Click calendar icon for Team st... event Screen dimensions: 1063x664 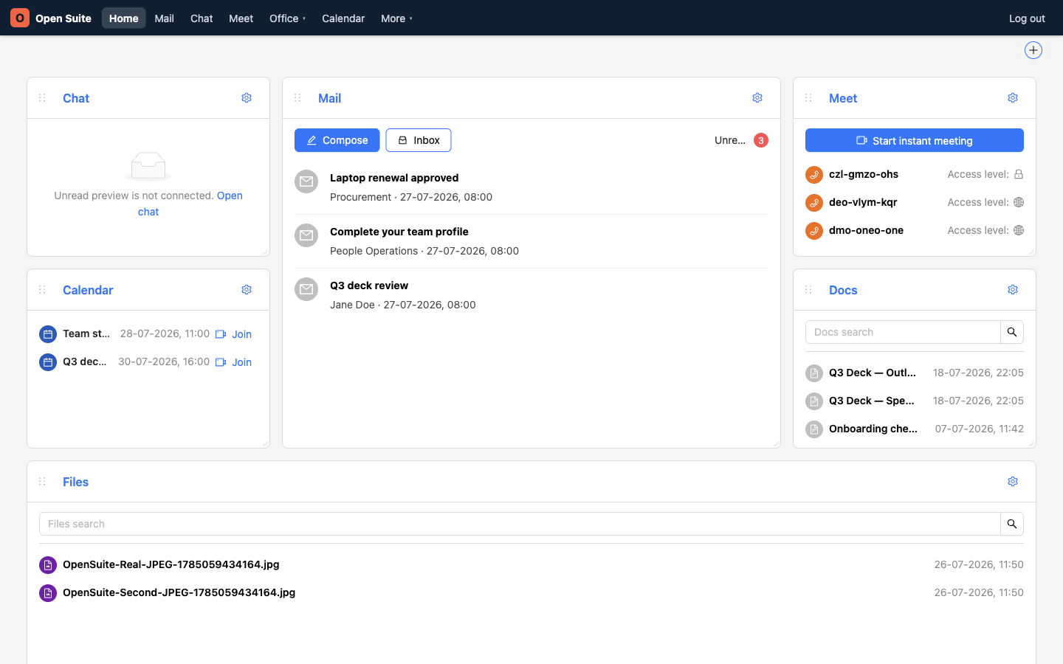click(48, 334)
